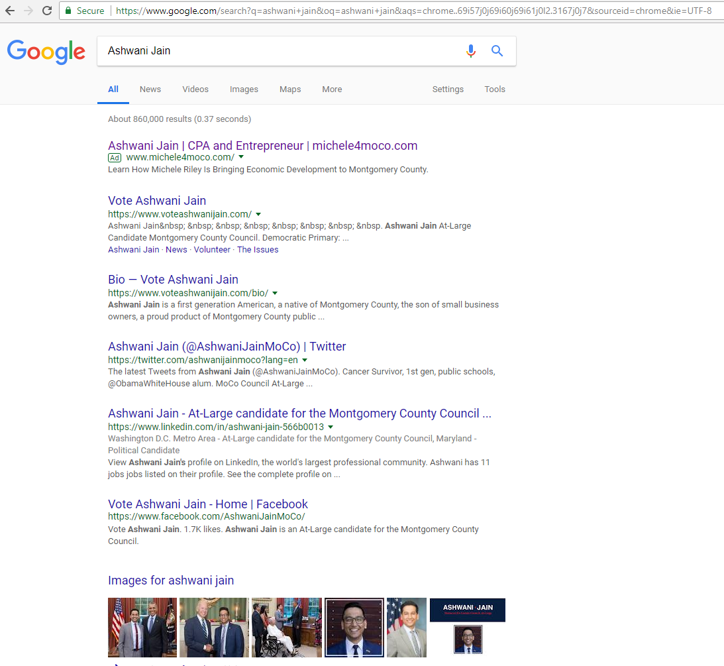Open the Volunteer sitelink
Viewport: 724px width, 666px height.
tap(212, 249)
